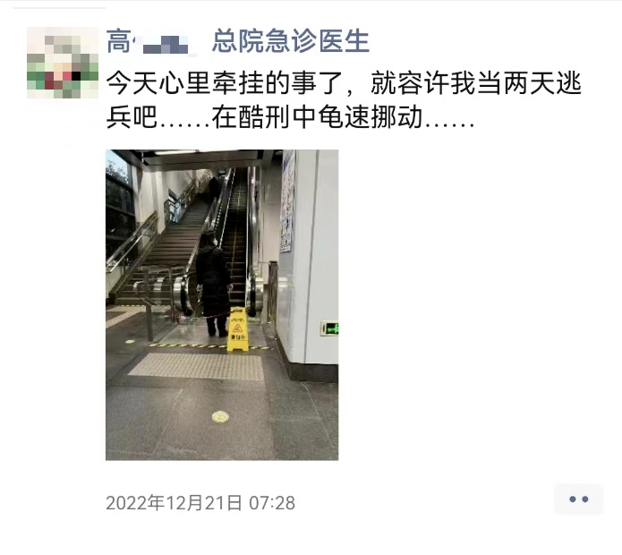
Task: Tap the pixelated profile avatar
Action: 63,63
